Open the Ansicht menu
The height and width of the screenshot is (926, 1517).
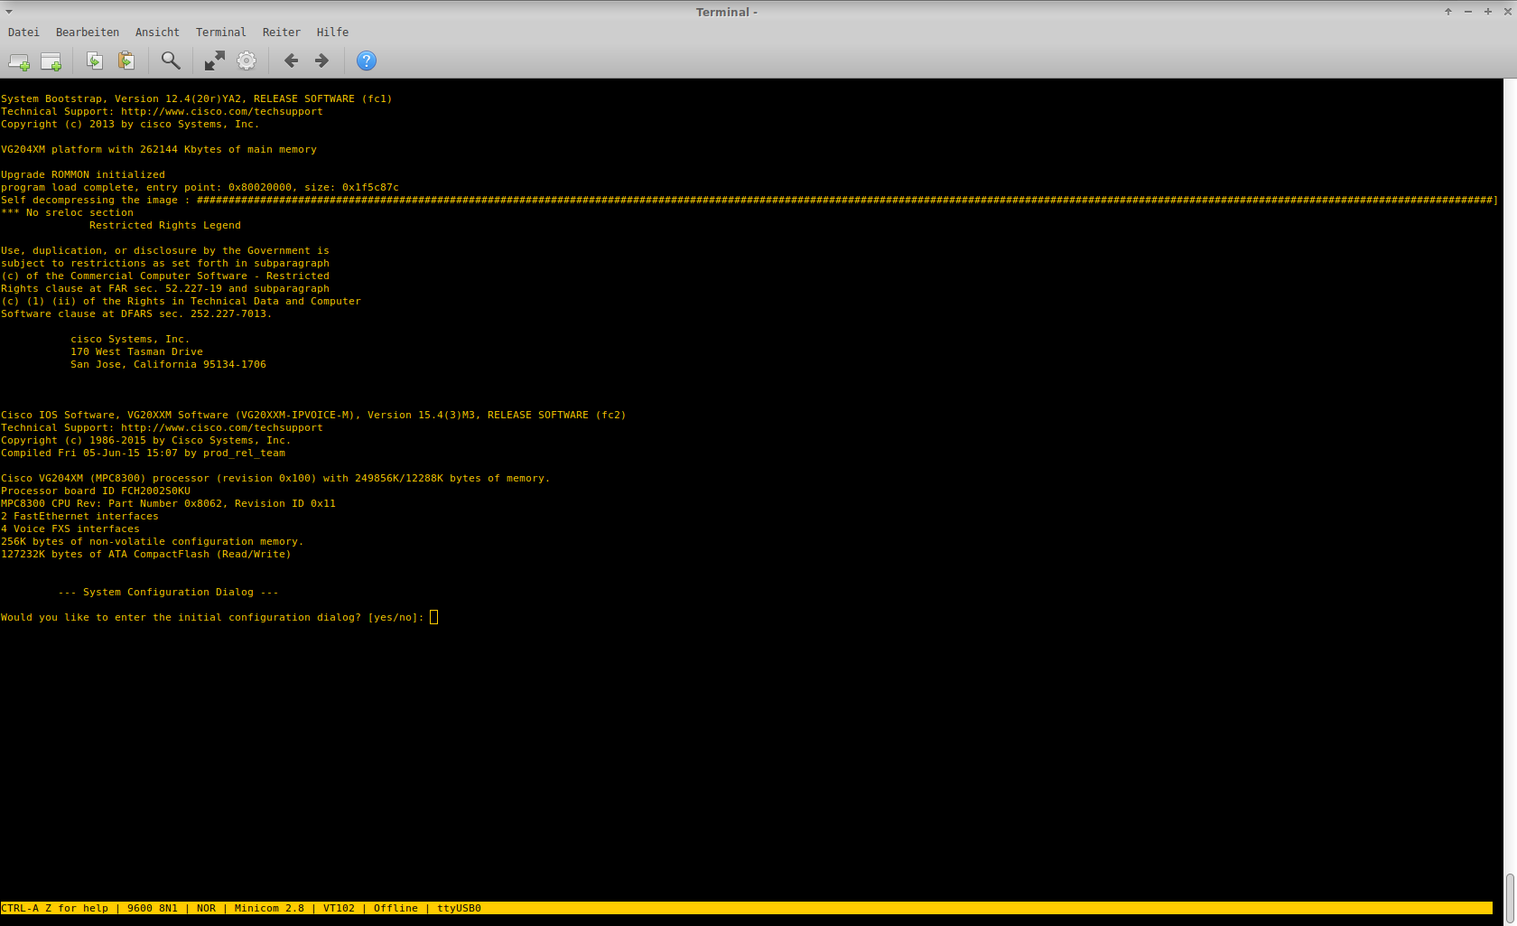157,33
